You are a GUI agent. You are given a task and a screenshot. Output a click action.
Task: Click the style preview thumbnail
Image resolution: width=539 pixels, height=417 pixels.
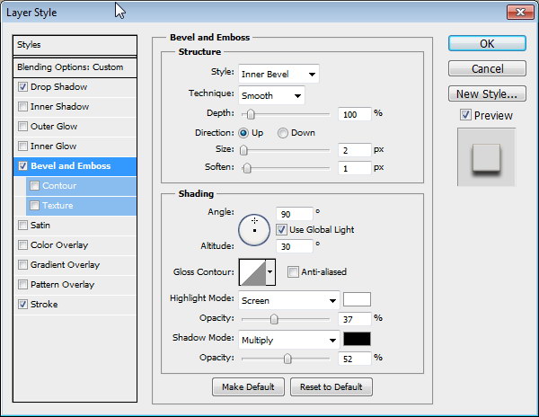(486, 156)
